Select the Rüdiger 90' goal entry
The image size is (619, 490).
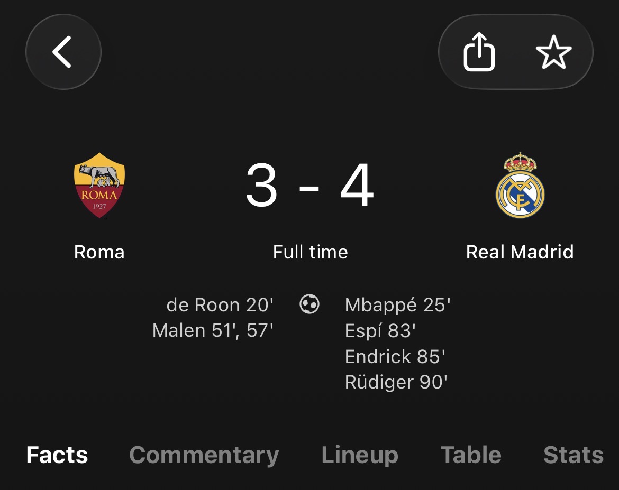(396, 382)
